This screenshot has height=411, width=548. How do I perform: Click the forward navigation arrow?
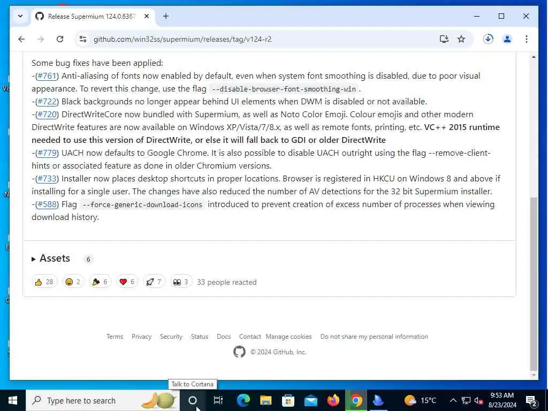(41, 39)
